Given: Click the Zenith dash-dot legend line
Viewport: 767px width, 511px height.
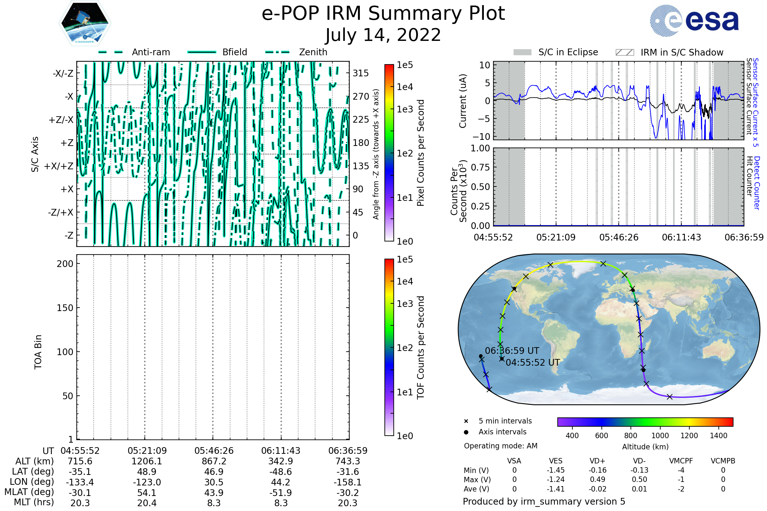Looking at the screenshot, I should pyautogui.click(x=277, y=52).
